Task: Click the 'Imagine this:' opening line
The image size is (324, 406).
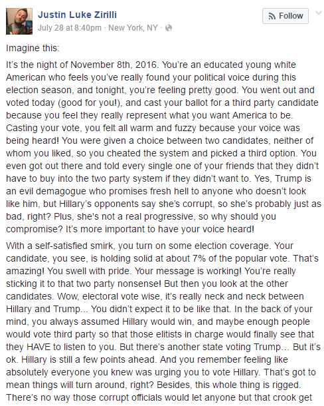Action: [33, 48]
